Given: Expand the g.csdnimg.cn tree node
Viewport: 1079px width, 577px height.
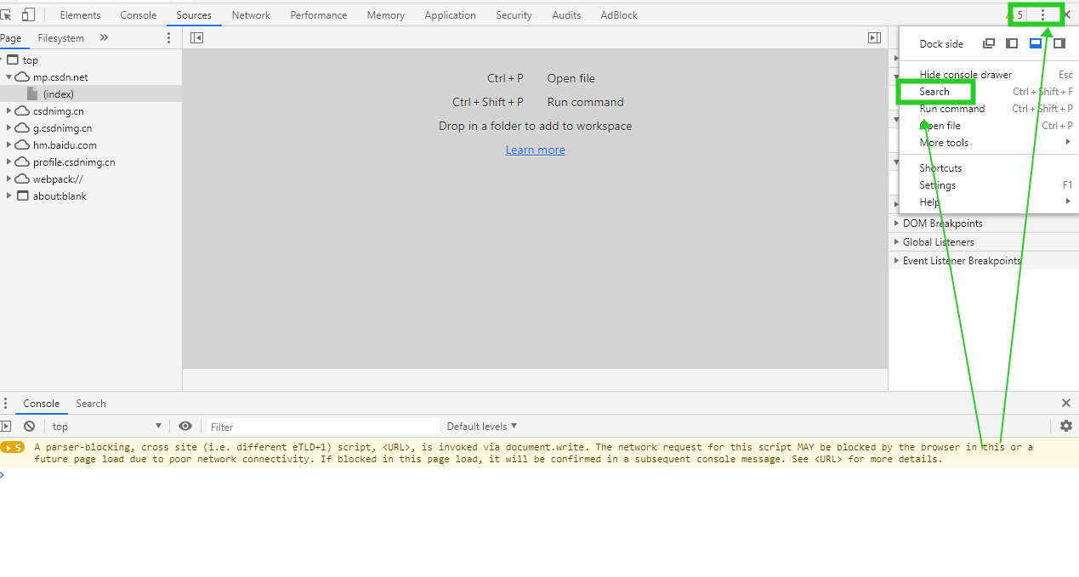Looking at the screenshot, I should [9, 127].
